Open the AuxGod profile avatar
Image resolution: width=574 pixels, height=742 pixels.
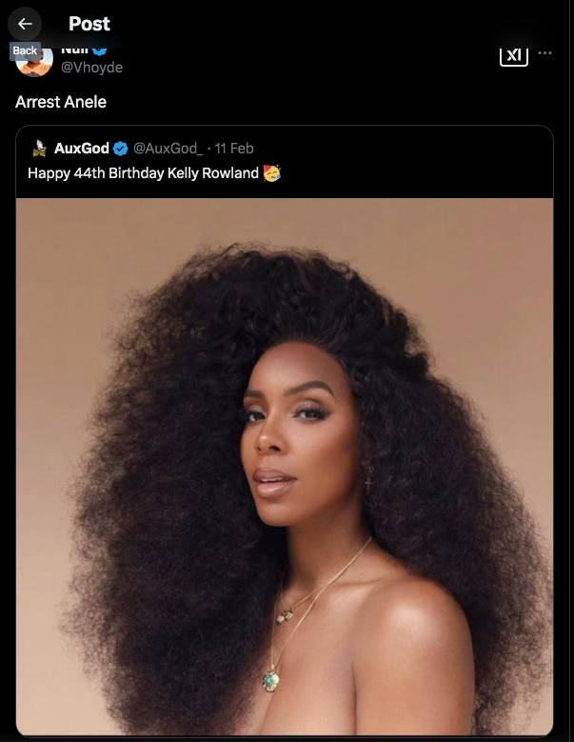[x=39, y=149]
